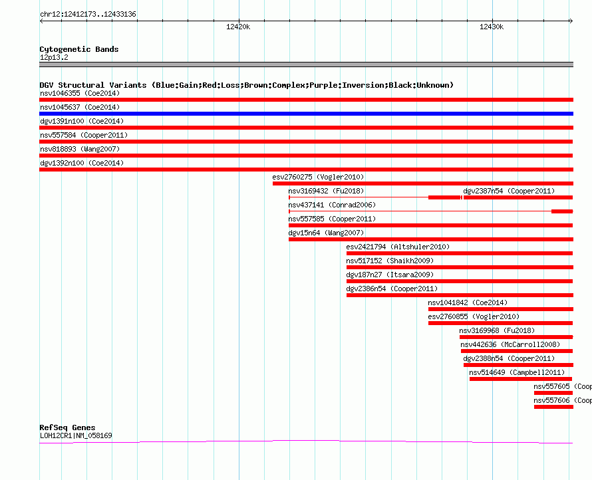Click the red bar under nsv1046355

306,100
